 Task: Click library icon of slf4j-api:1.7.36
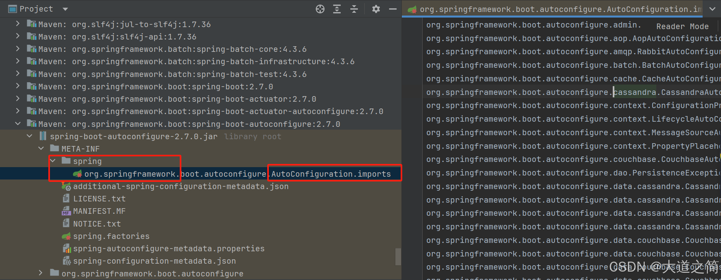click(x=31, y=36)
